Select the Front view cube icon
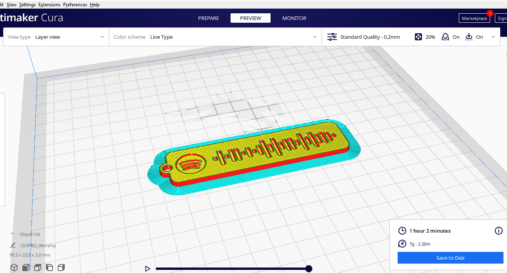This screenshot has width=507, height=273. 26,268
